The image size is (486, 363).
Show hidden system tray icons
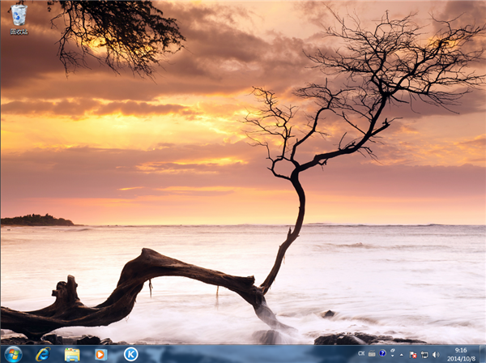click(403, 354)
